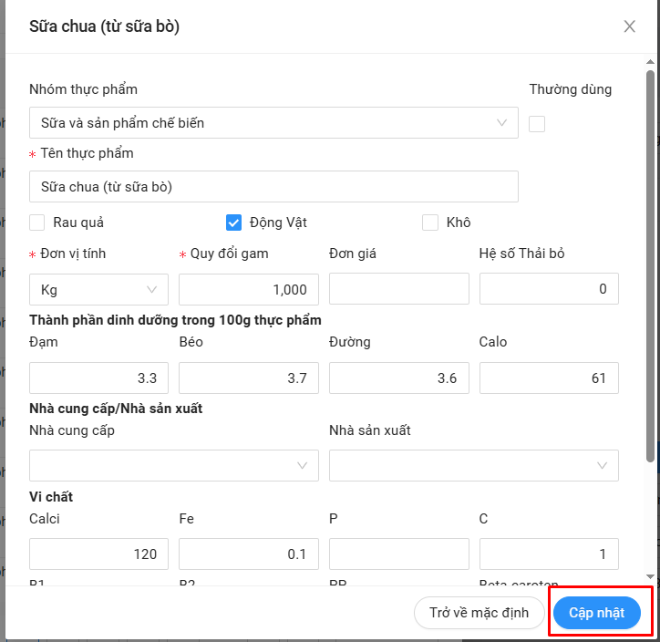Focus the Calci input field
The height and width of the screenshot is (642, 660).
pos(98,554)
